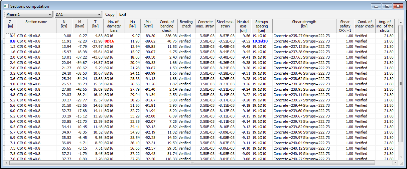The height and width of the screenshot is (169, 407).
Task: Click the horizontal scrollbar left arrow
Action: click(6, 163)
